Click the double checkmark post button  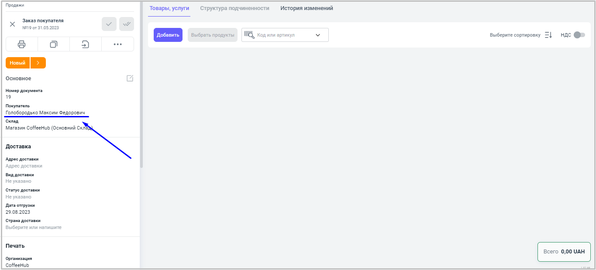click(127, 24)
